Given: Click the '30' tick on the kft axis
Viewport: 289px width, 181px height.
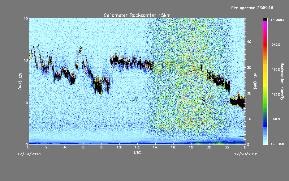Looking at the screenshot, I should 249,67.
